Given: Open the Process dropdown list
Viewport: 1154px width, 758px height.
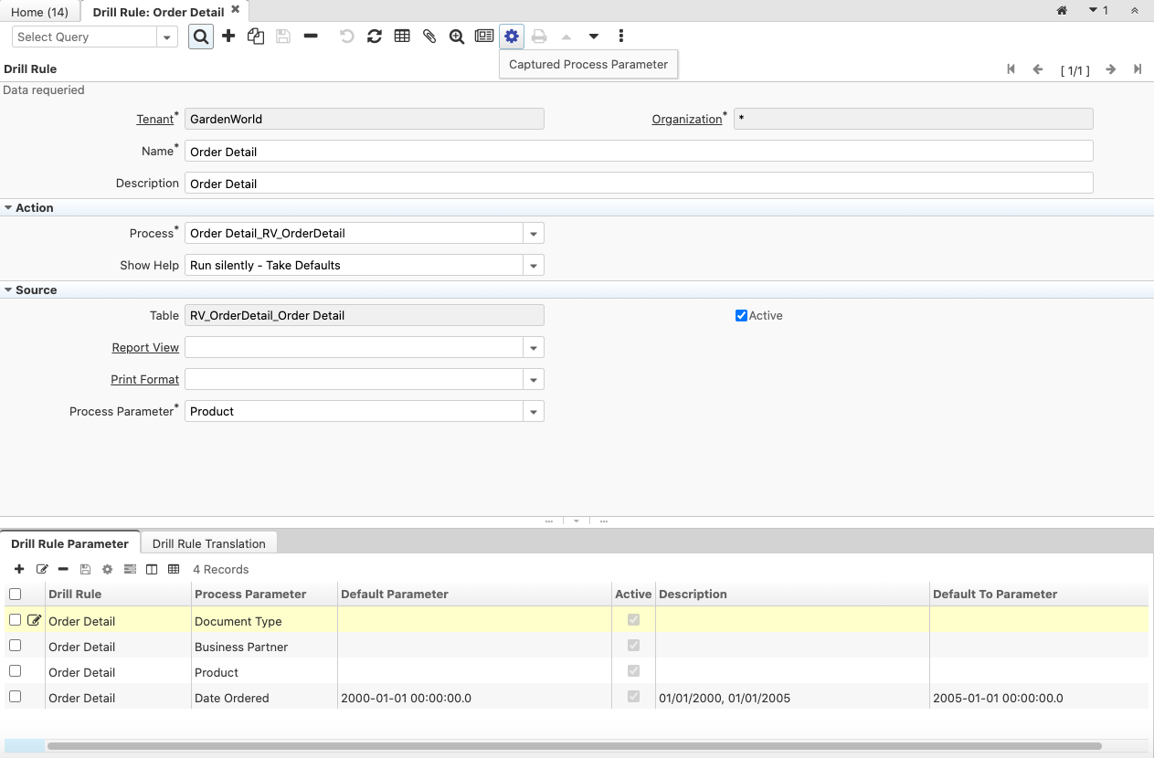Looking at the screenshot, I should [x=534, y=234].
